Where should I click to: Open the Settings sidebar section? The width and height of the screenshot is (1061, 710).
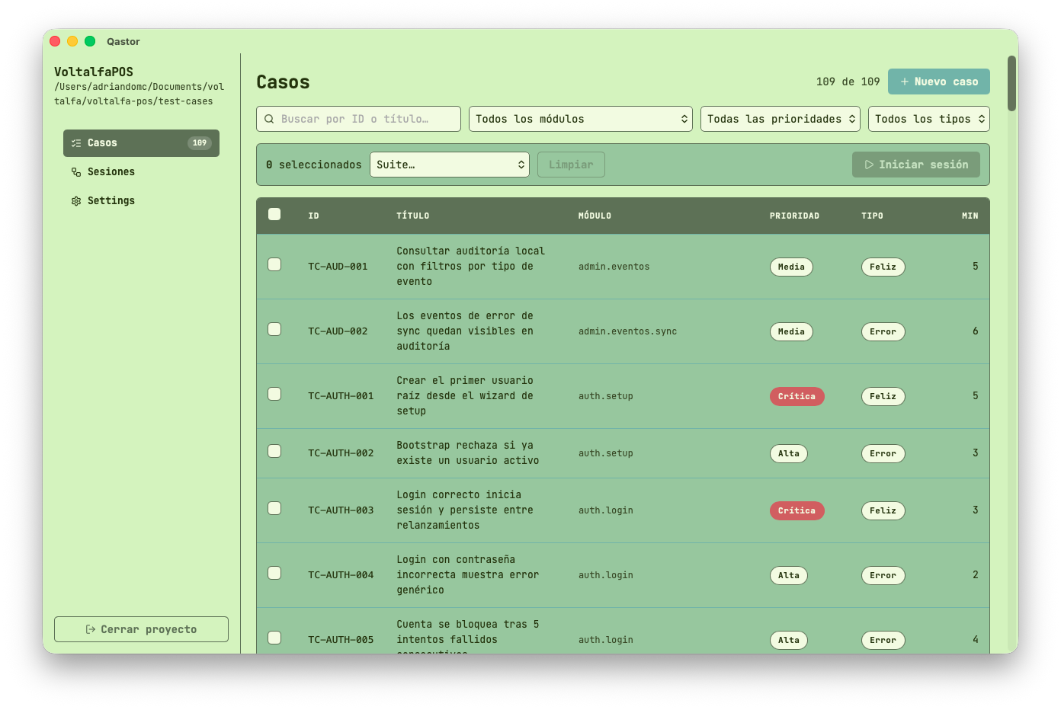tap(141, 201)
